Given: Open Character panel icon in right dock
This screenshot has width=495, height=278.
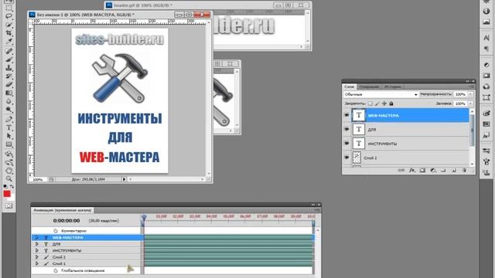Looking at the screenshot, I should [x=486, y=38].
